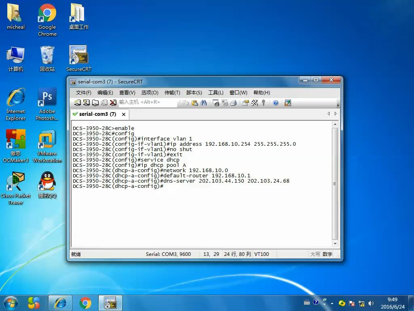Click the terminal scrollbar down arrow
The width and height of the screenshot is (414, 311).
click(x=335, y=243)
